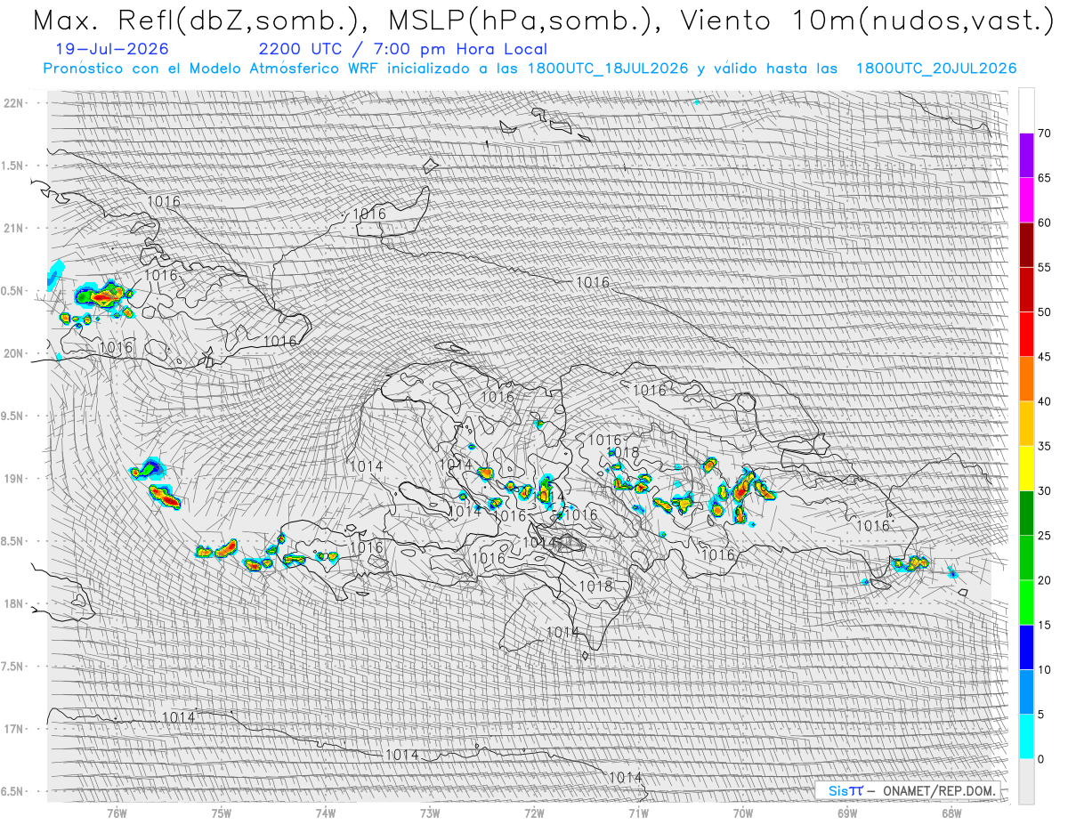The image size is (1068, 825).
Task: Select the bright green colorbar segment between 15 and 20
Action: [x=1026, y=603]
